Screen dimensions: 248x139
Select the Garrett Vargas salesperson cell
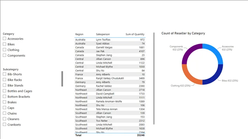coord(104,47)
